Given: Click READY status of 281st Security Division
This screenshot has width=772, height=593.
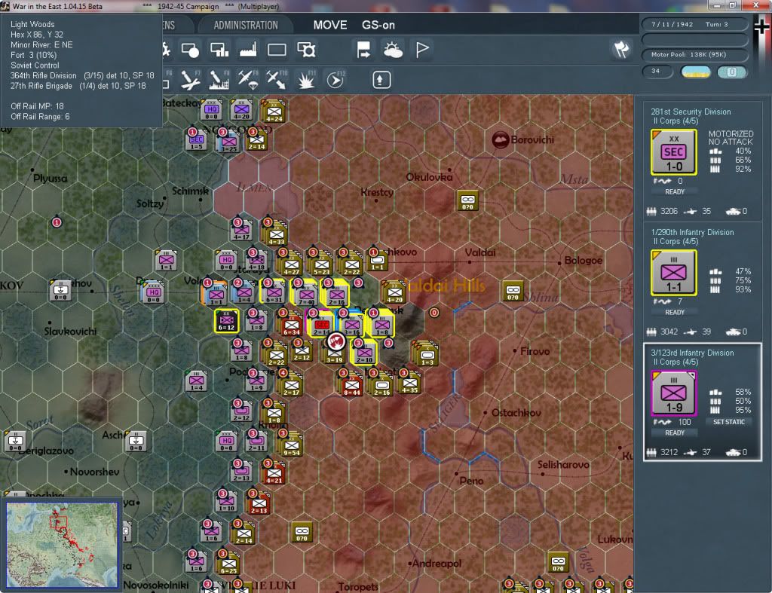Looking at the screenshot, I should tap(675, 191).
